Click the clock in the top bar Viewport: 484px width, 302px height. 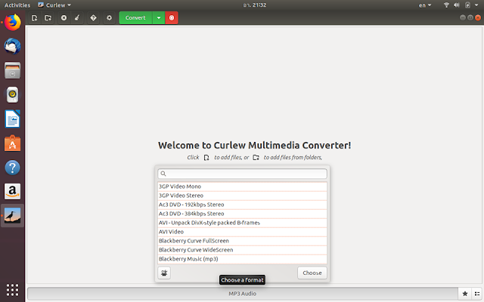(x=255, y=5)
